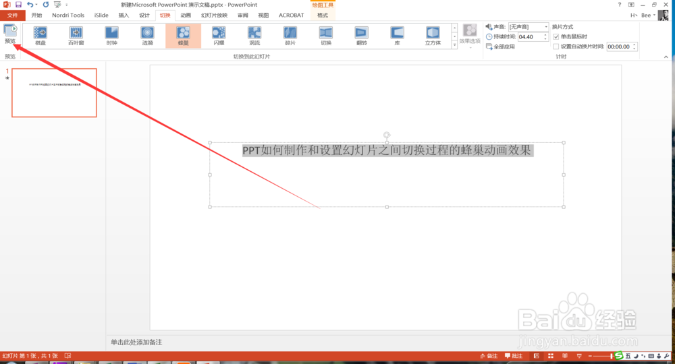Image resolution: width=675 pixels, height=364 pixels.
Task: Select the Blinds (百叶窗) transition
Action: point(76,36)
